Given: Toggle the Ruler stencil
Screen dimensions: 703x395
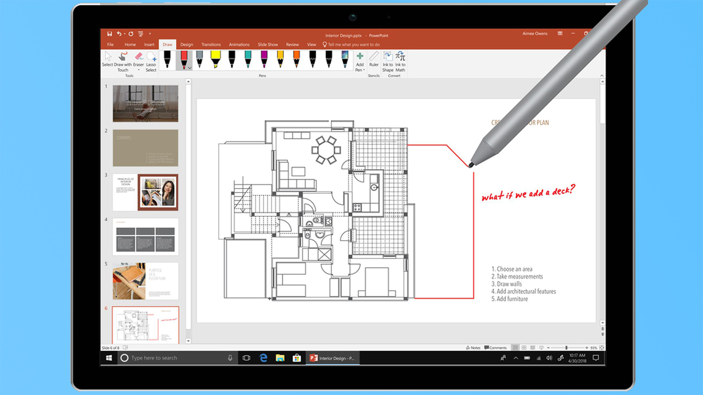Looking at the screenshot, I should (374, 59).
